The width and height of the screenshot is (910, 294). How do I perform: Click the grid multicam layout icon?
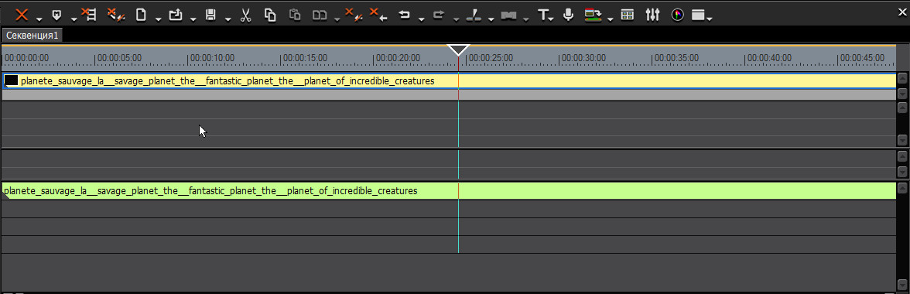click(x=627, y=15)
